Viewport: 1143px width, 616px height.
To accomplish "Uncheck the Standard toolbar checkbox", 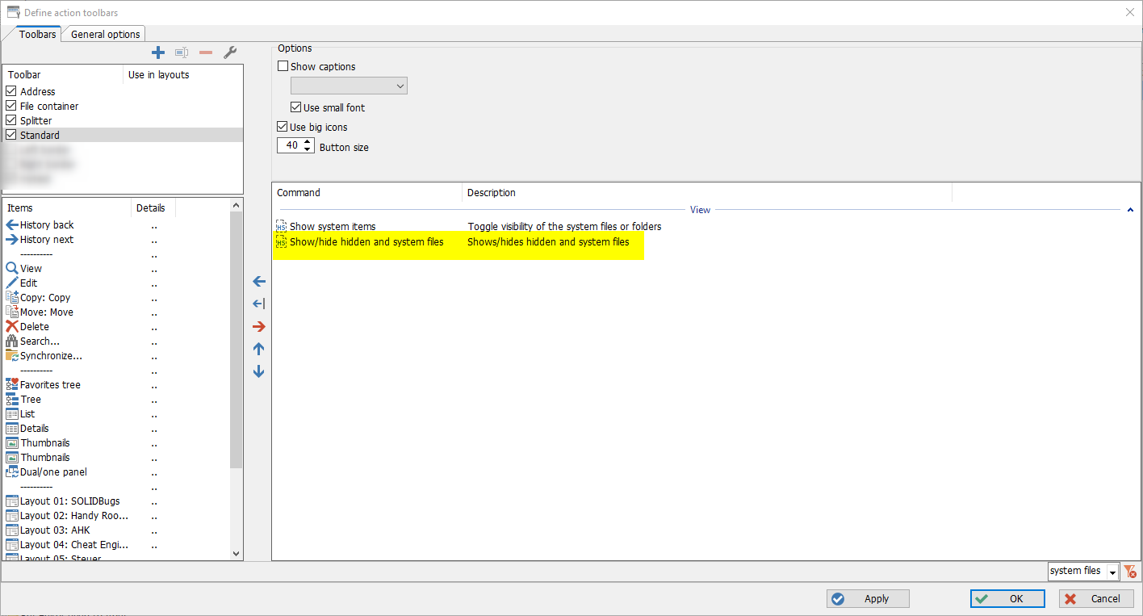I will point(11,136).
